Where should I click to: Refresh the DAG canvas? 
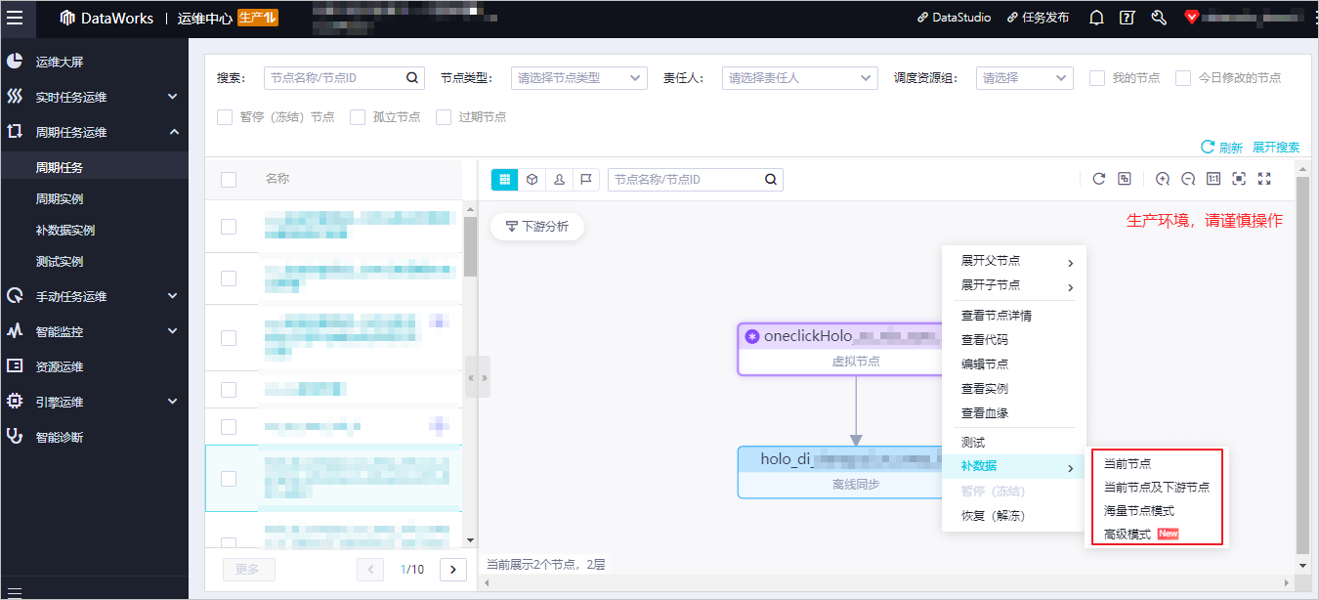[1098, 179]
